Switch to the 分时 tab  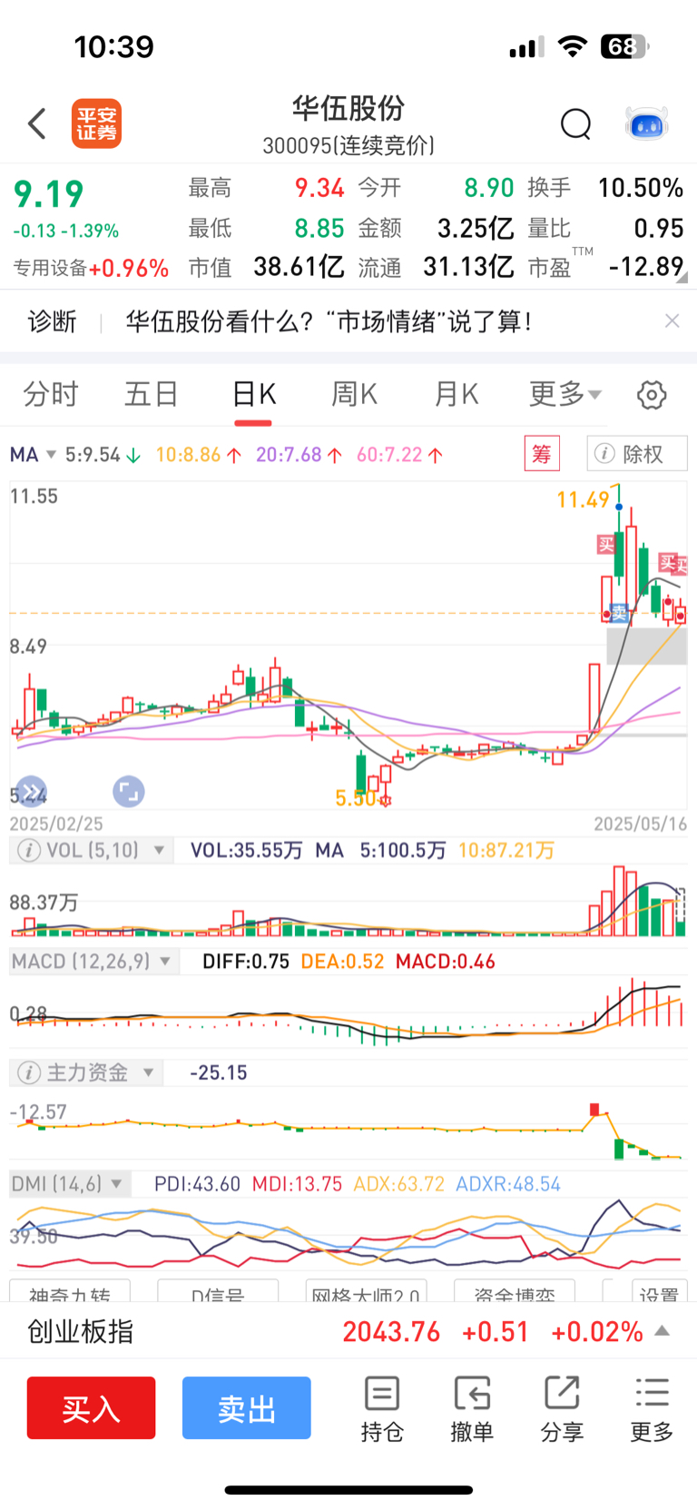[51, 394]
